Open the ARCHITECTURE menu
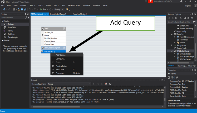The image size is (197, 113). pyautogui.click(x=74, y=6)
